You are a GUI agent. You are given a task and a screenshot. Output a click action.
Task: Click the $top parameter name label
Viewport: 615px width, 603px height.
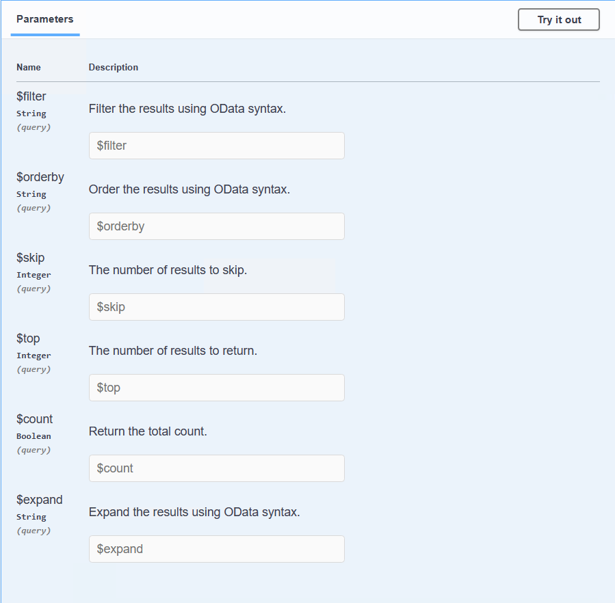tap(29, 338)
